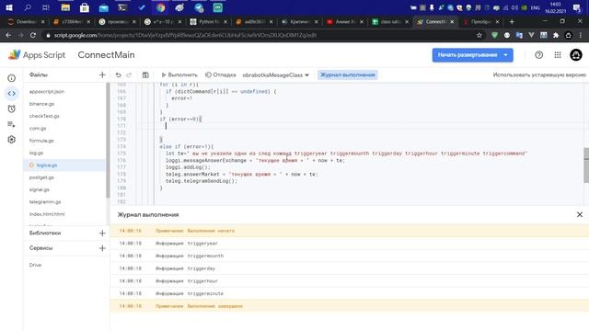589x331 pixels.
Task: Switch to the YouTube browser tab
Action: 345,22
